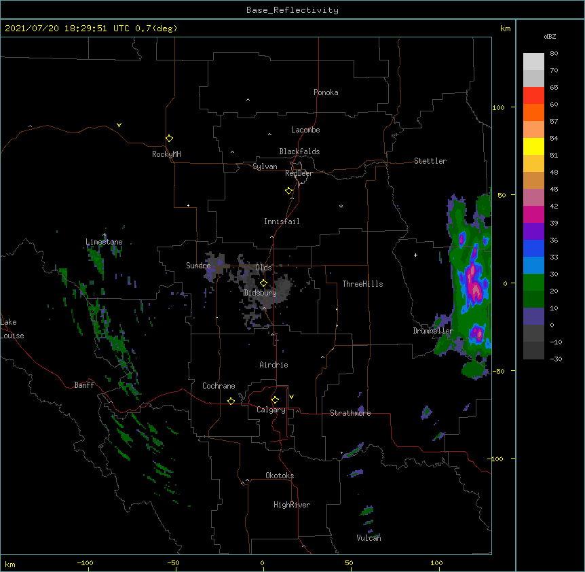Pick the orange 60 dBZ legend swatch
Viewport: 585px width, 572px height.
[x=533, y=112]
